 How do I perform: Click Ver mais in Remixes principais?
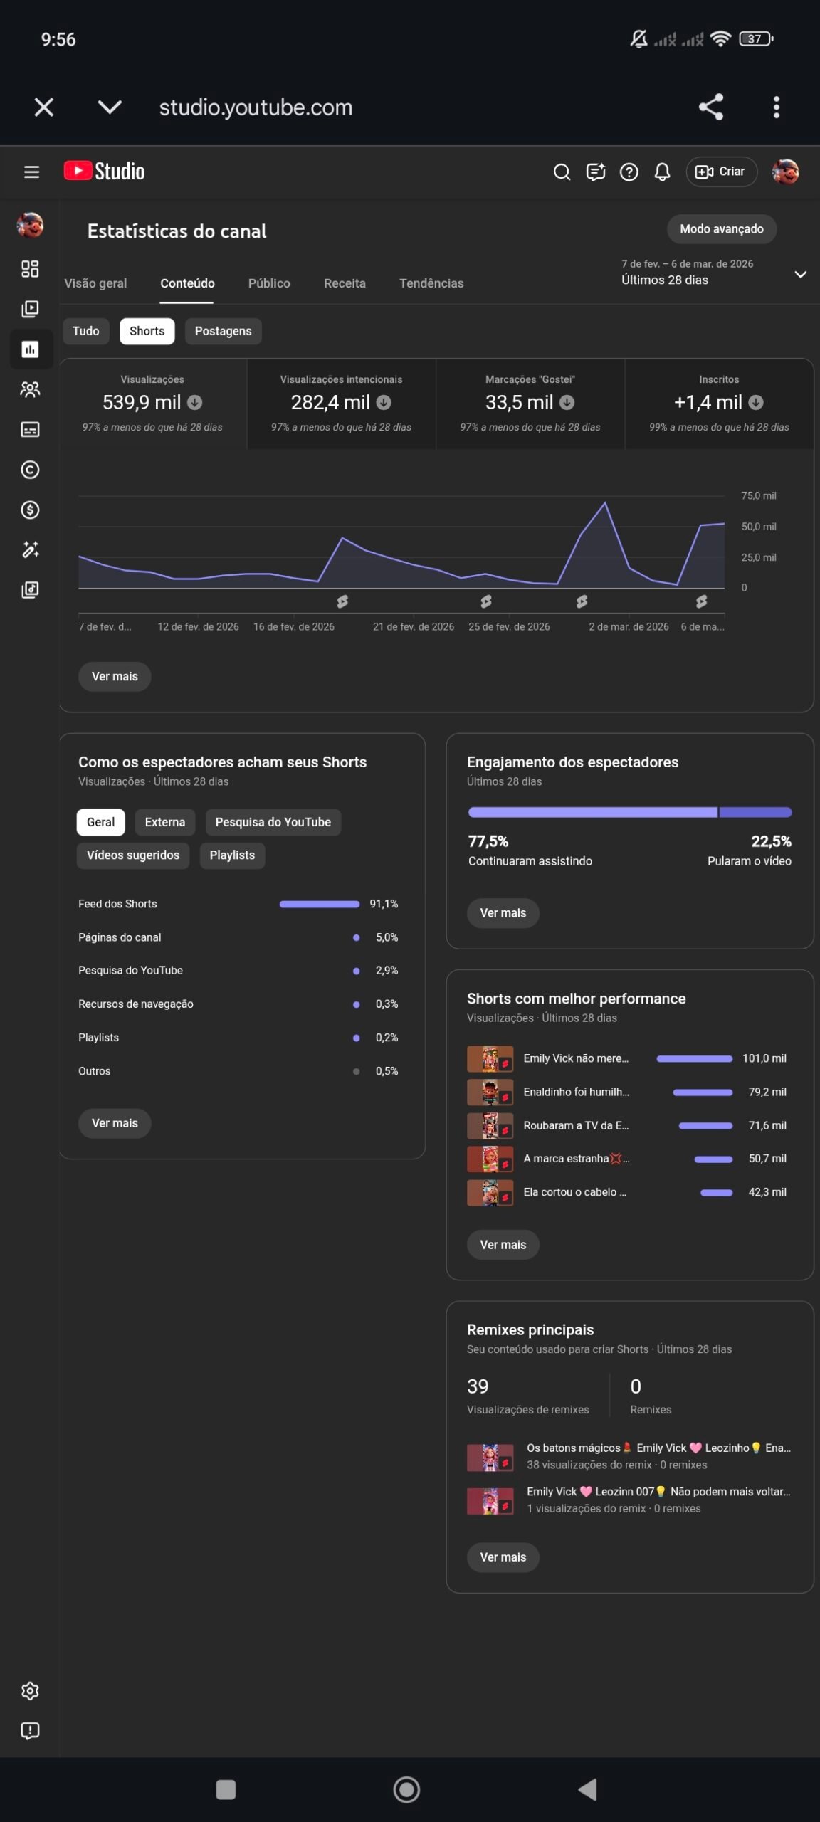click(x=503, y=1557)
